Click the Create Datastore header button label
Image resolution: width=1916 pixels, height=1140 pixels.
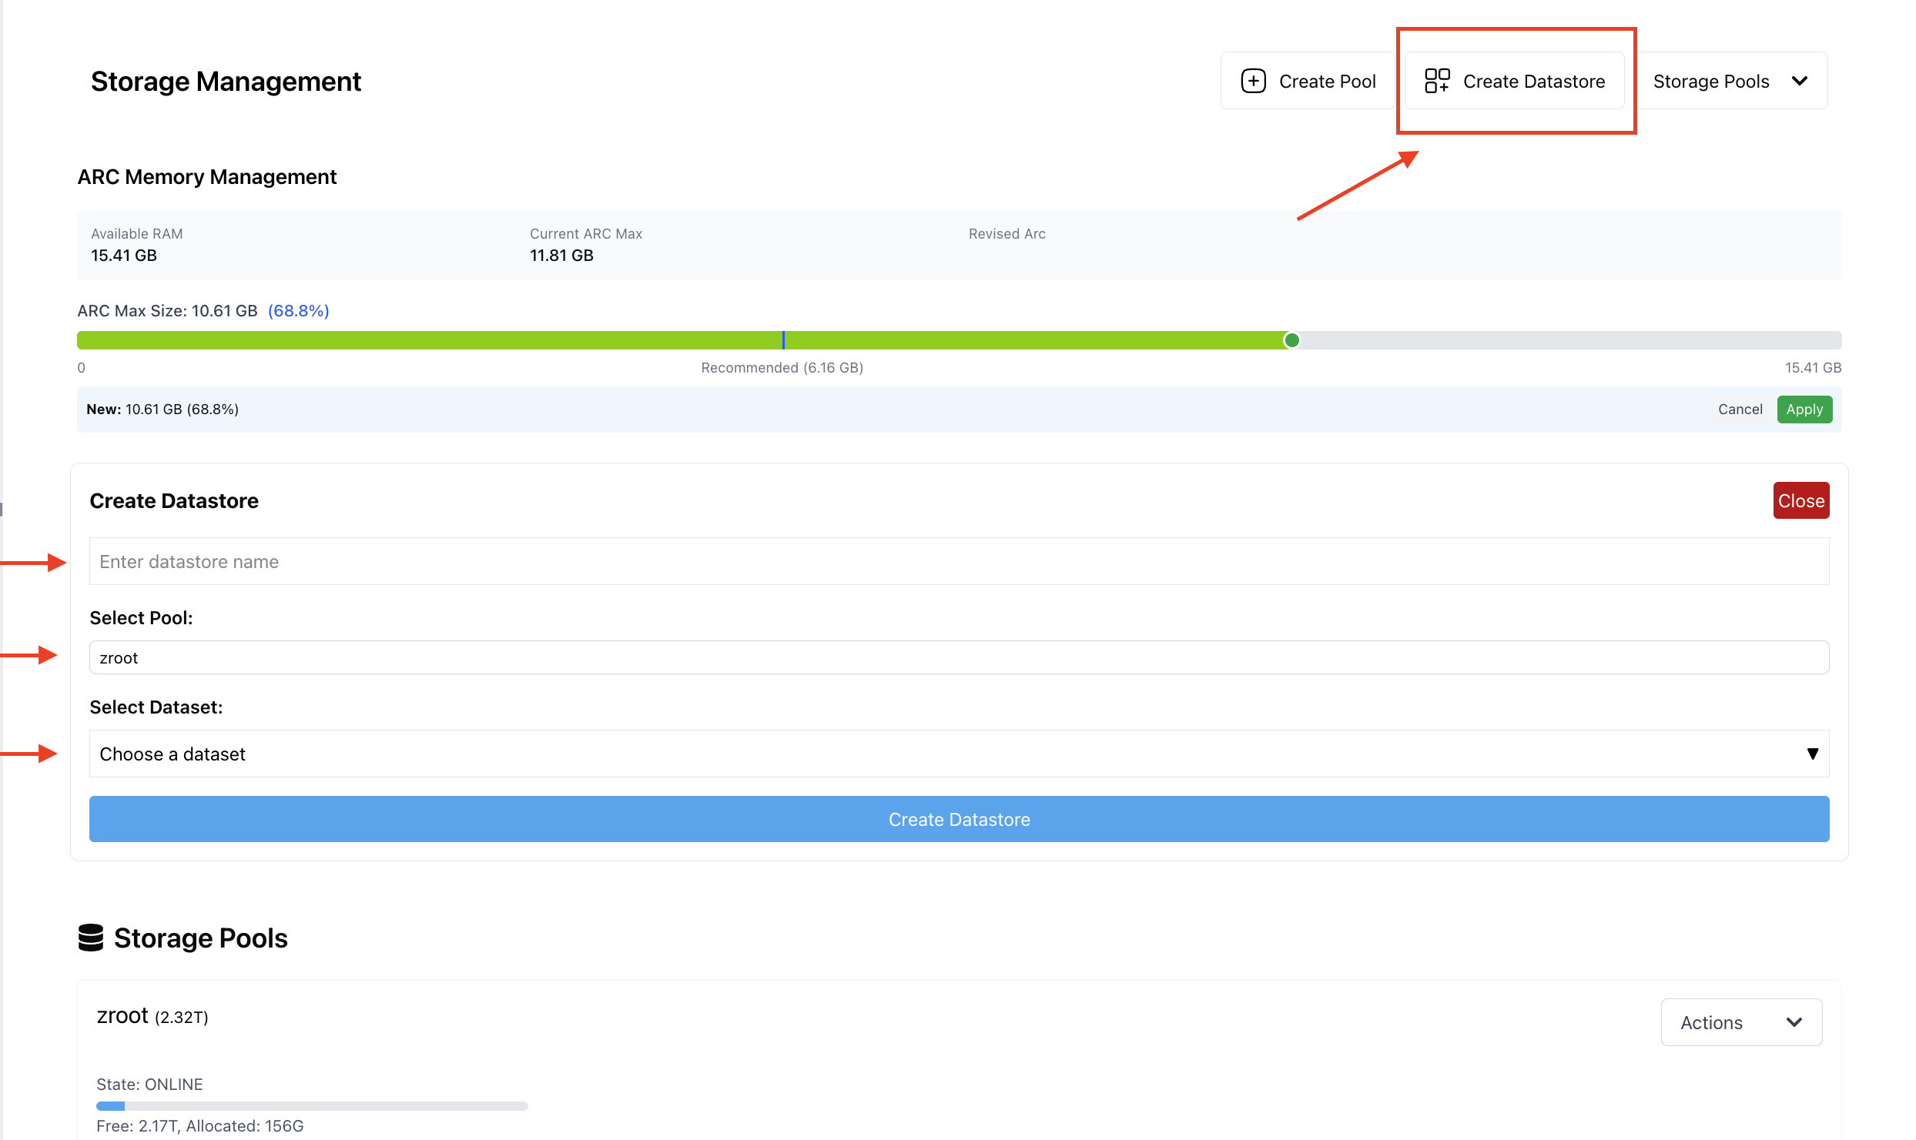pyautogui.click(x=1533, y=81)
